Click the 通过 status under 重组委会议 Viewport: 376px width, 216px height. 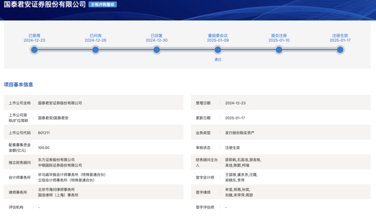coord(218,59)
